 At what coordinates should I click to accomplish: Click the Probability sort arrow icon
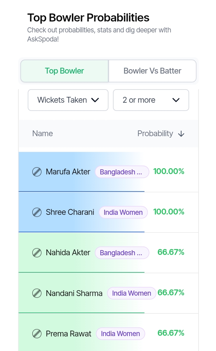(181, 134)
